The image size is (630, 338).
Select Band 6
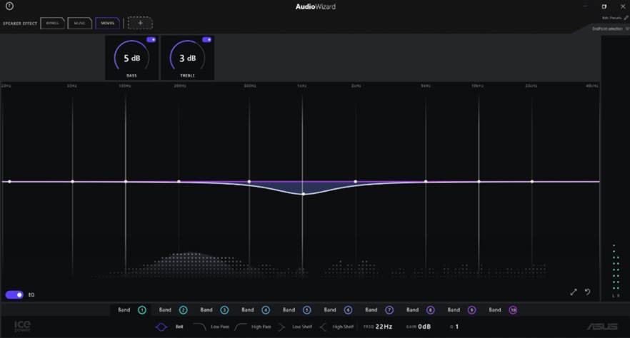point(339,310)
